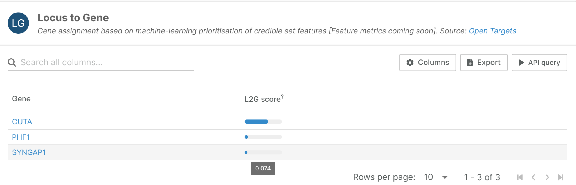Click the search magnifier icon
The width and height of the screenshot is (576, 185).
[12, 63]
